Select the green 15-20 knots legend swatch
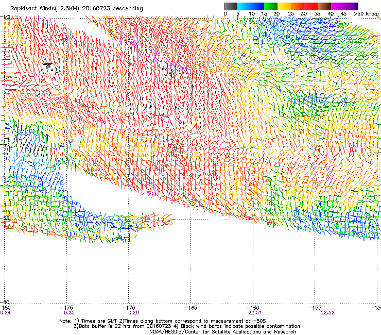Image resolution: width=381 pixels, height=335 pixels. [x=271, y=6]
